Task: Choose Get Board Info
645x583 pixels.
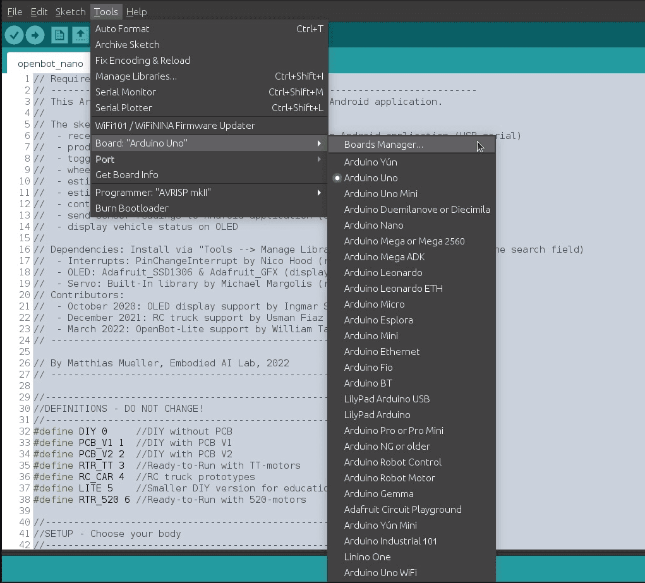Action: tap(209, 175)
